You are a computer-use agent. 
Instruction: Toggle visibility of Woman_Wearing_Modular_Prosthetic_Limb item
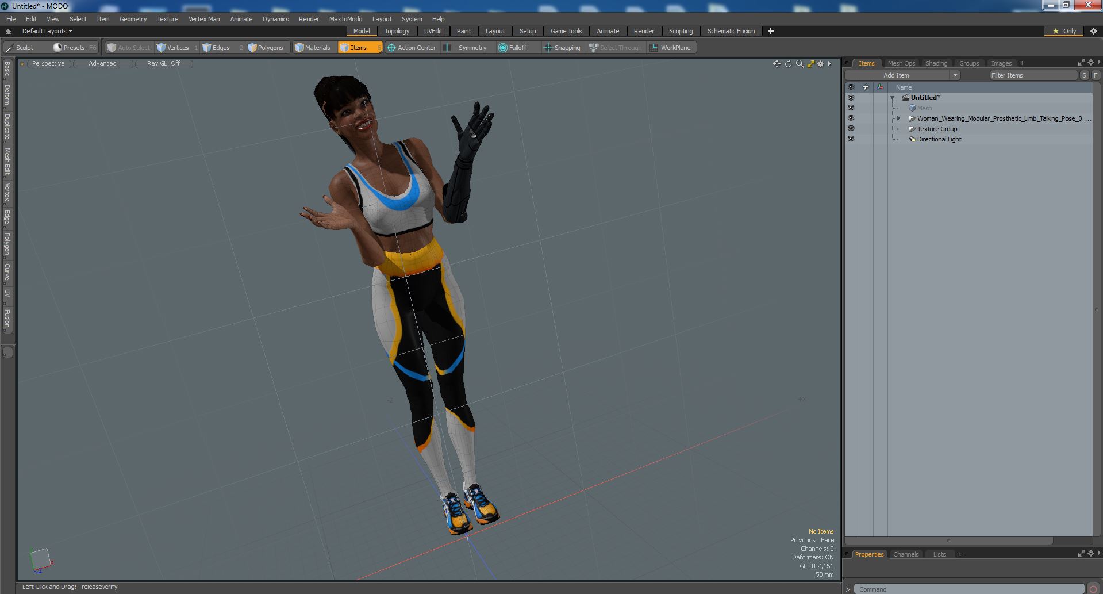[x=851, y=118]
